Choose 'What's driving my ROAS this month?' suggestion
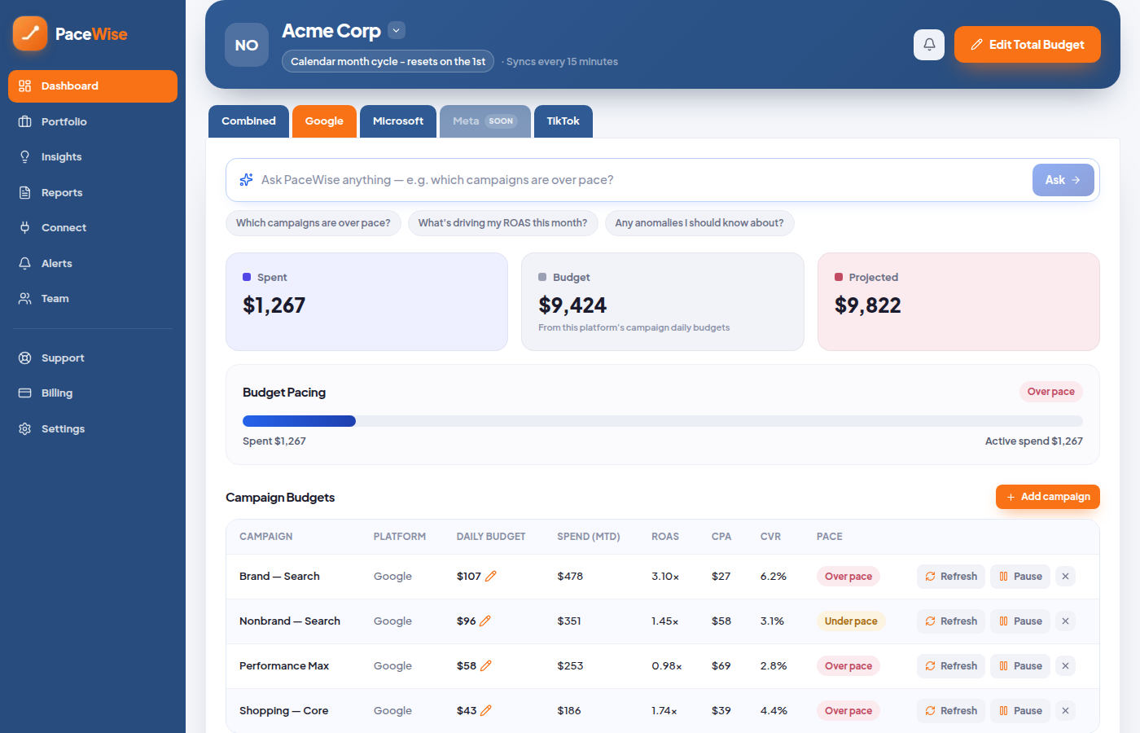The height and width of the screenshot is (733, 1140). click(x=503, y=223)
